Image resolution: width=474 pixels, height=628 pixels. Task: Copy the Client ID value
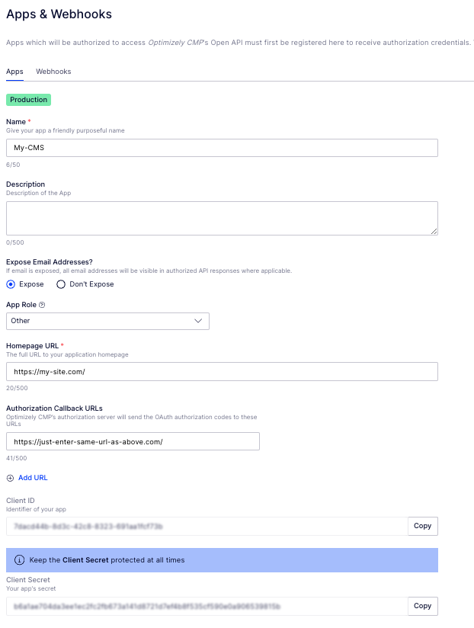pyautogui.click(x=422, y=526)
